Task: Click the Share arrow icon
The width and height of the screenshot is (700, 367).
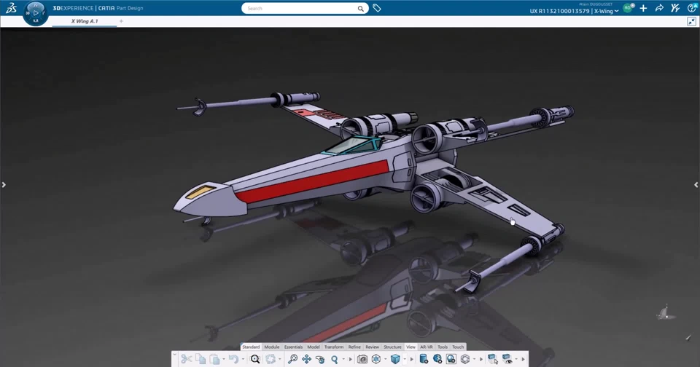Action: click(659, 8)
